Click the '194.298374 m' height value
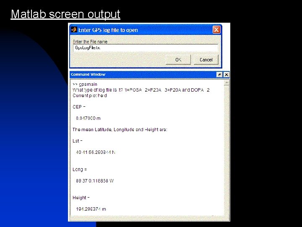This screenshot has height=227, width=302. [91, 209]
